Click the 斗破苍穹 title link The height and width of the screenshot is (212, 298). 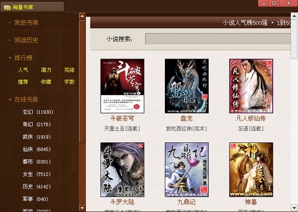[122, 119]
